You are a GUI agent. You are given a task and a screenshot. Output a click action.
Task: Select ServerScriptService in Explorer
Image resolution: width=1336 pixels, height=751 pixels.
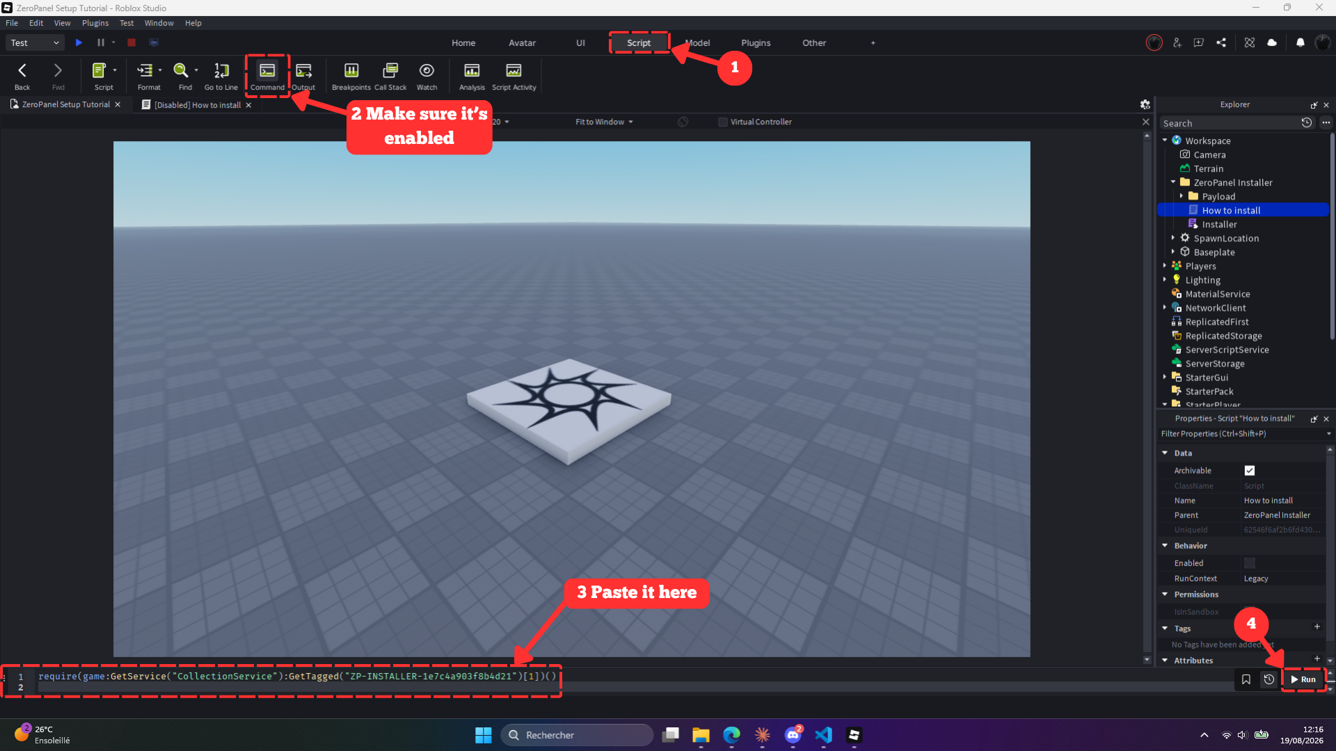(x=1227, y=349)
